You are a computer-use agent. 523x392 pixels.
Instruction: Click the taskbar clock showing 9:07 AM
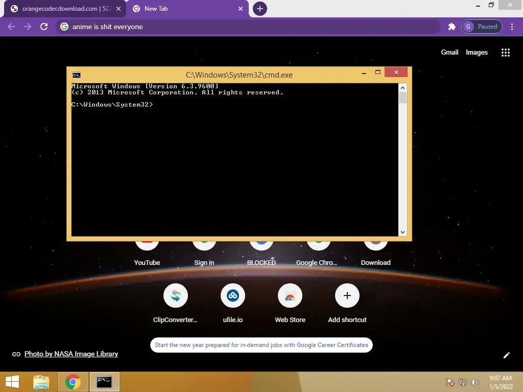[501, 382]
